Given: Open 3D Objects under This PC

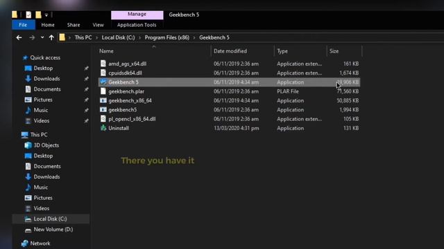Looking at the screenshot, I should pos(46,145).
